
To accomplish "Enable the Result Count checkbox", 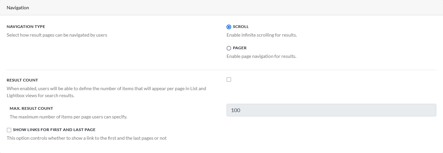I will coord(229,79).
